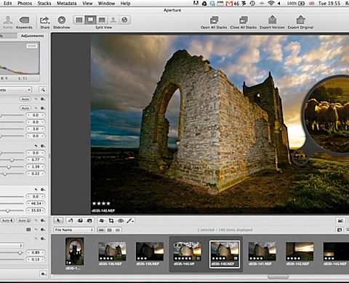Open the Places globe view

point(124,20)
